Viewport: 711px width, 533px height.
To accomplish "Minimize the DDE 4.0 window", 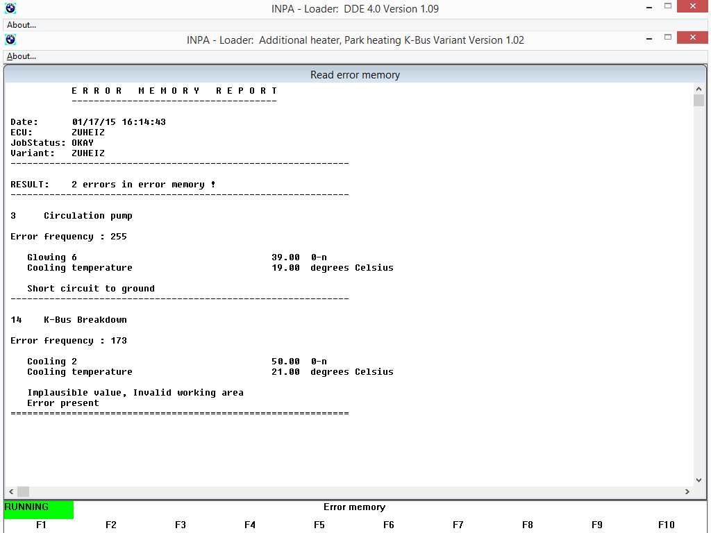I will [649, 8].
